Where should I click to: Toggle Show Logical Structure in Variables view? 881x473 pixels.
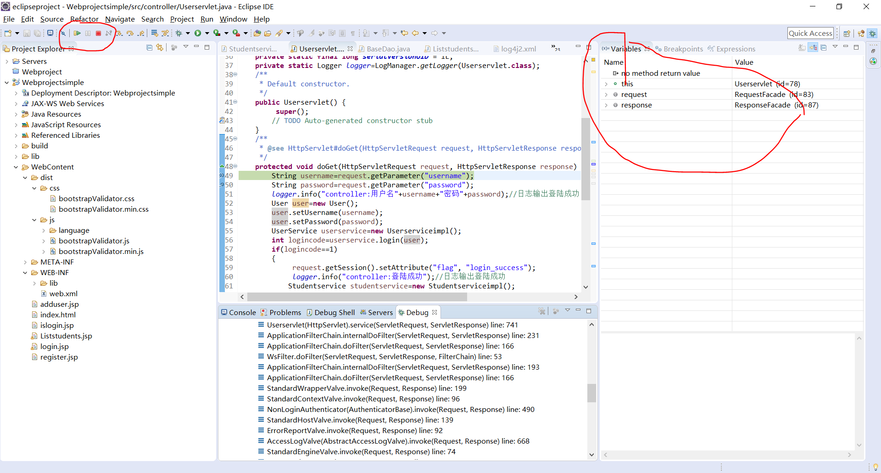813,47
